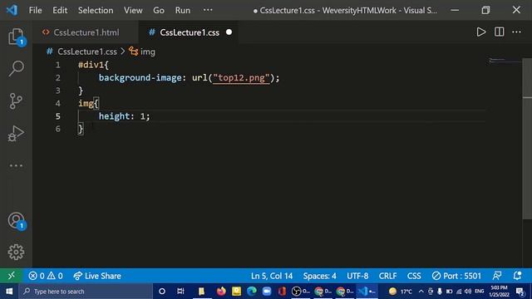Image resolution: width=532 pixels, height=299 pixels.
Task: Split the editor right
Action: click(x=499, y=32)
